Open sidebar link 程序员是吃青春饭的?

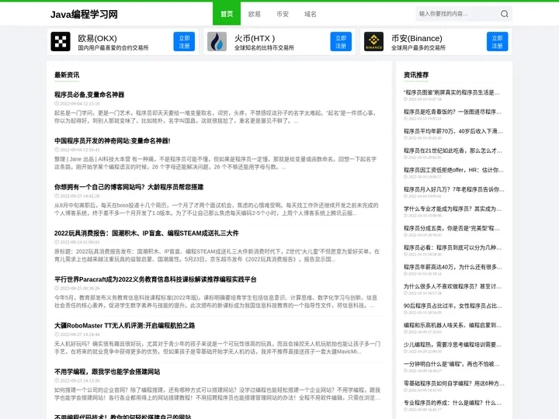tap(452, 112)
